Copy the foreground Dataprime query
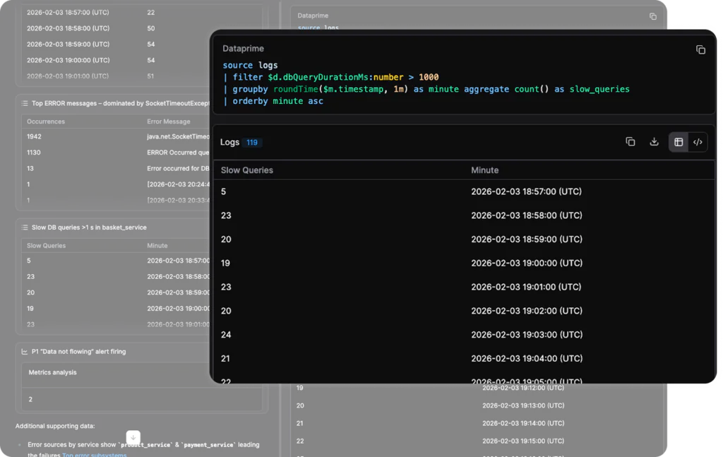723x457 pixels. coord(700,49)
